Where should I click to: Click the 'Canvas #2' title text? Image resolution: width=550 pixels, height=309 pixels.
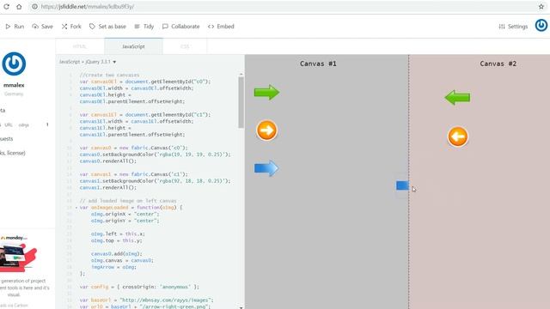tap(498, 64)
